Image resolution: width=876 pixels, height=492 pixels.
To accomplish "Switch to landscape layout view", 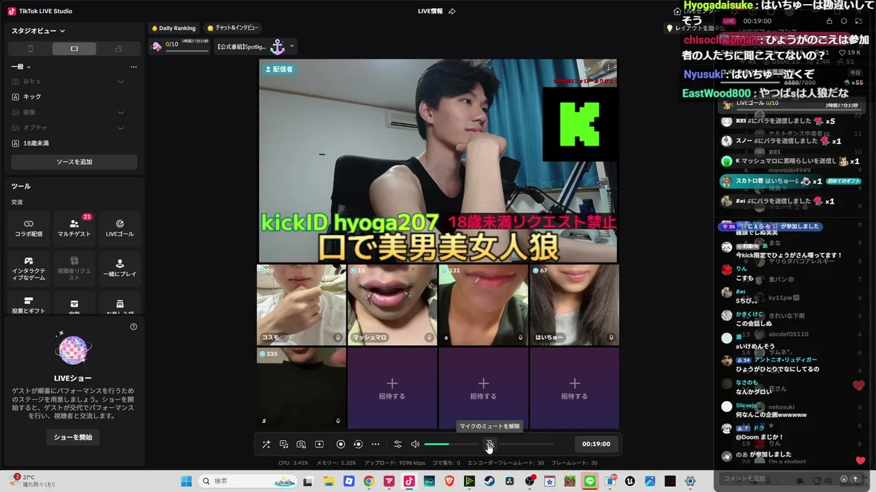I will tap(74, 49).
